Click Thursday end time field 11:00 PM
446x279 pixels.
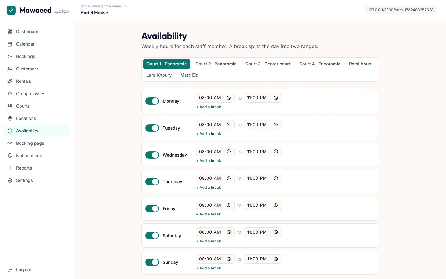coord(263,178)
